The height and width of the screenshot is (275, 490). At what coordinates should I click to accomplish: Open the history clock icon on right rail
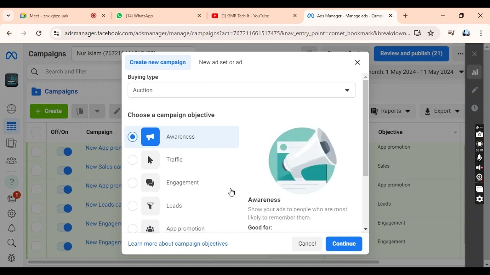[x=475, y=108]
